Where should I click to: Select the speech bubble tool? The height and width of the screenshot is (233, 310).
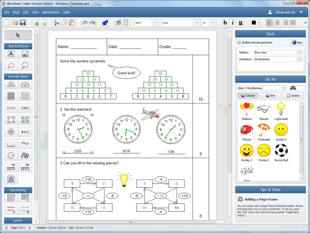[x=11, y=66]
